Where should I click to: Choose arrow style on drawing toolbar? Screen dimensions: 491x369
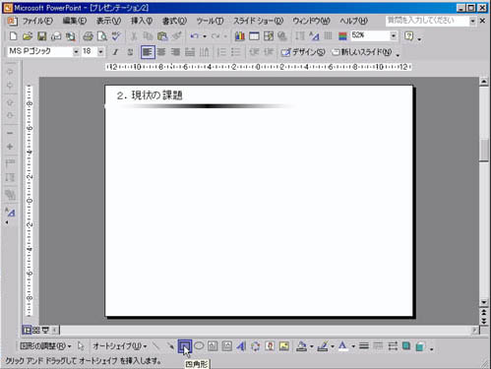coord(393,346)
